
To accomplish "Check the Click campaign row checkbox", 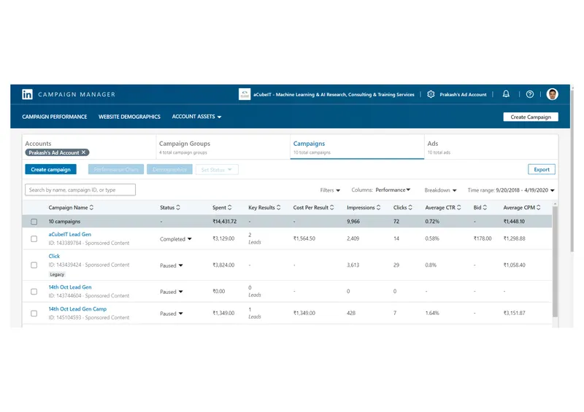I will (34, 265).
